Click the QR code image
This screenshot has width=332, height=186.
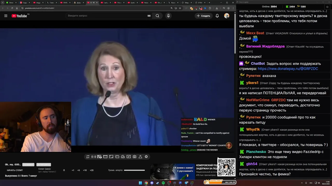click(x=226, y=167)
